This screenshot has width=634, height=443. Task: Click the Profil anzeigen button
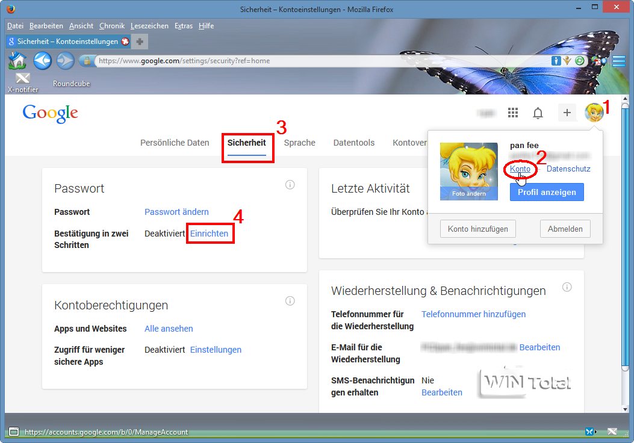point(547,192)
